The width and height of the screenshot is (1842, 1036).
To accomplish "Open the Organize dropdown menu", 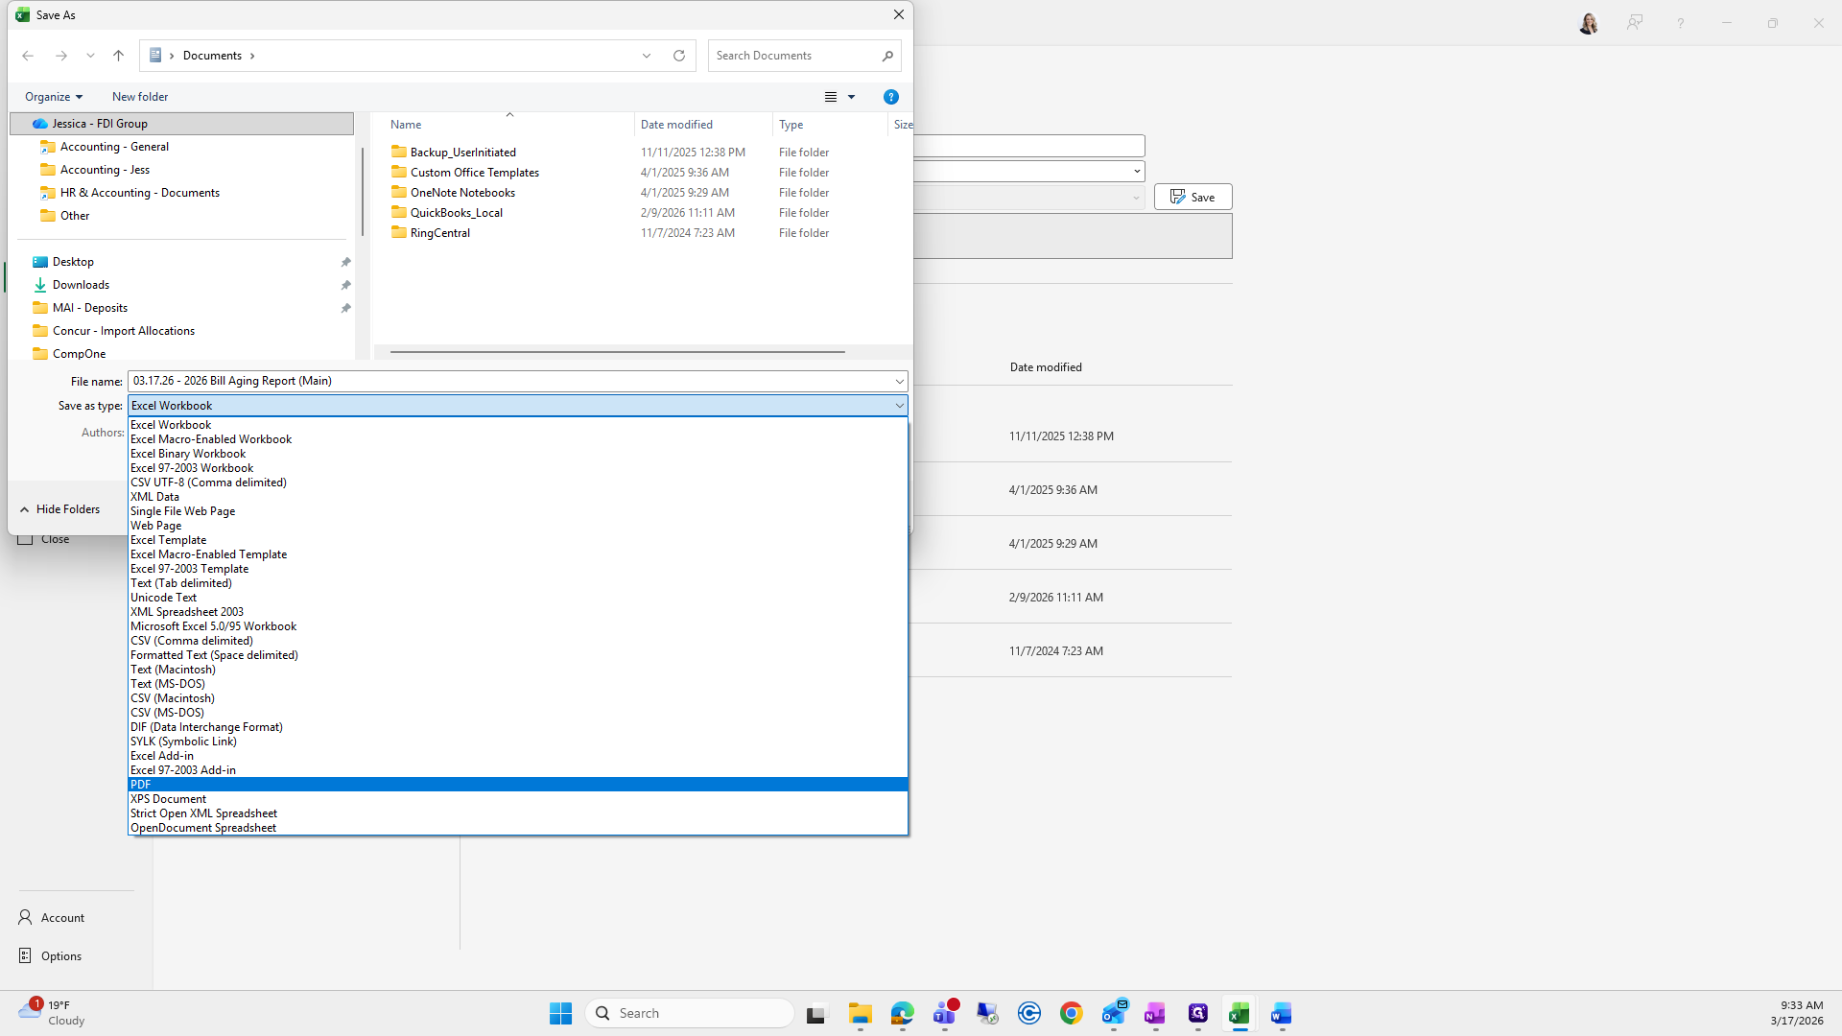I will [54, 97].
